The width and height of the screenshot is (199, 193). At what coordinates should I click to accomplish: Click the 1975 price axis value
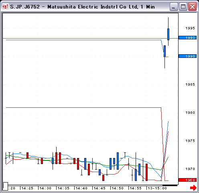190,141
